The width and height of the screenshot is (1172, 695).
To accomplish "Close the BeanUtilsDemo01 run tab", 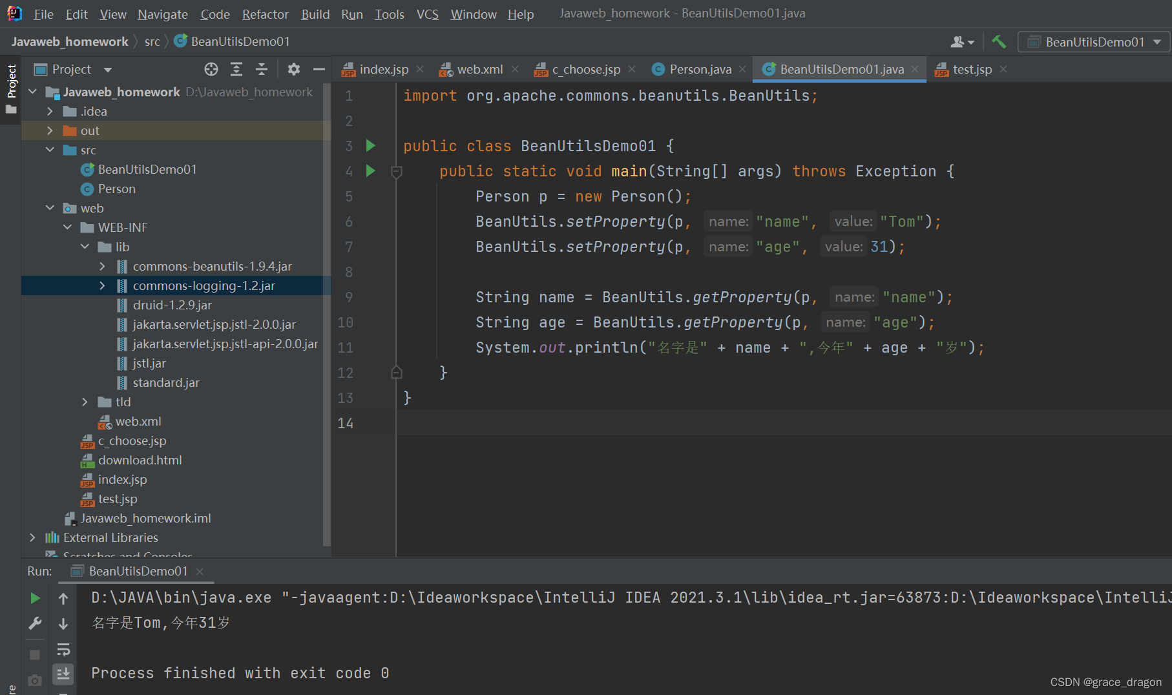I will (200, 571).
